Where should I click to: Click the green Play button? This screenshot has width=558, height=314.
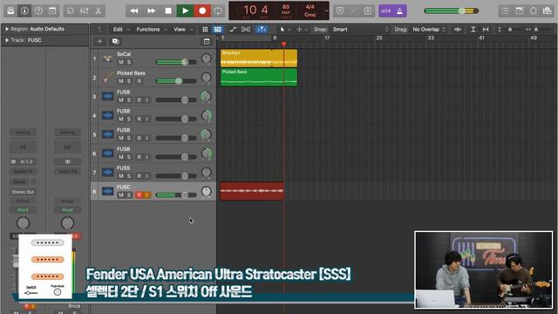[x=186, y=11]
